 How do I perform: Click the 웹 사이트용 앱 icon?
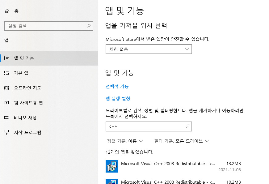click(6, 103)
